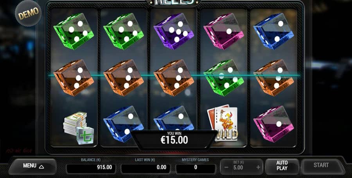The height and width of the screenshot is (178, 352).
Task: Click the DEMO badge
Action: tap(28, 13)
